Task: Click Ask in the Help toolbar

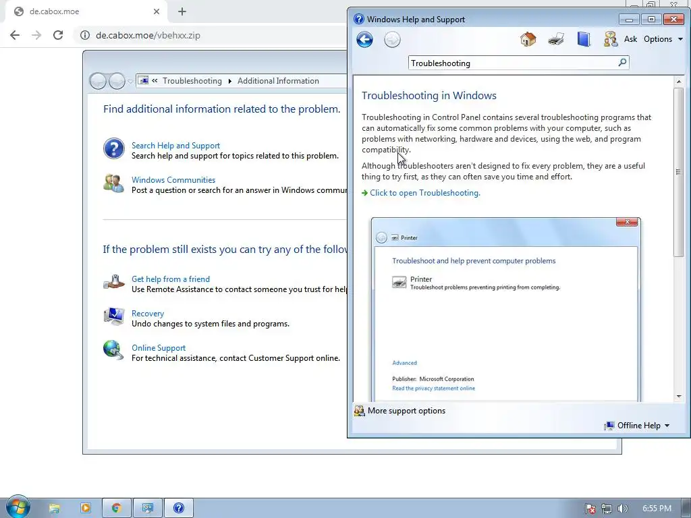Action: coord(630,39)
